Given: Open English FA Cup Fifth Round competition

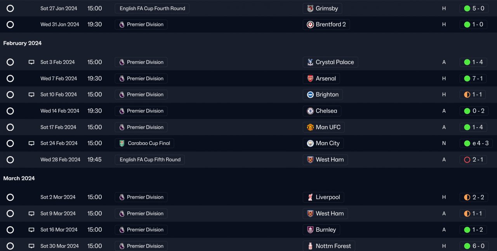Looking at the screenshot, I should point(150,160).
